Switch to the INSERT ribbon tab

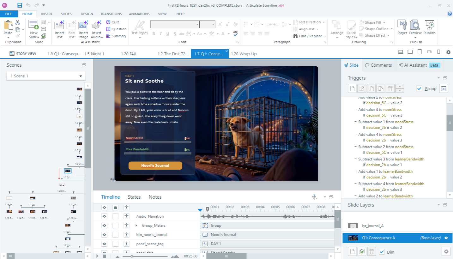tap(47, 14)
